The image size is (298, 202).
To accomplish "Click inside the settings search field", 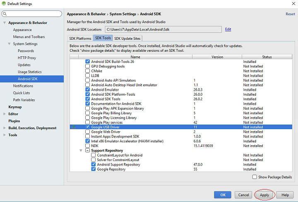I will point(32,14).
